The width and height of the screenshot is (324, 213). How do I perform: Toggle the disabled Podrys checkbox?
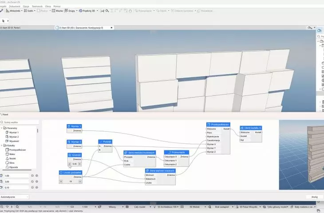point(39,11)
